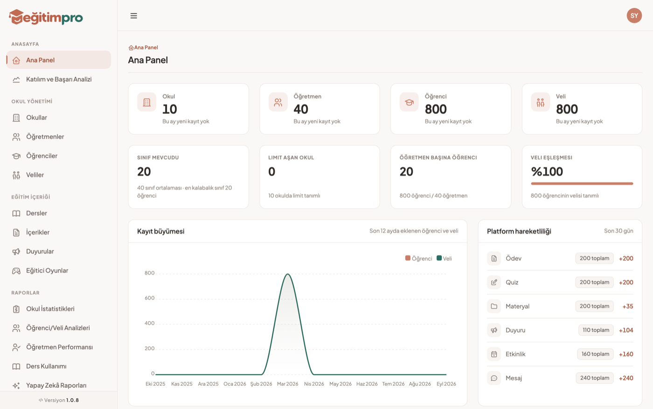
Task: Open Öğretmen Performansı report
Action: pos(59,347)
